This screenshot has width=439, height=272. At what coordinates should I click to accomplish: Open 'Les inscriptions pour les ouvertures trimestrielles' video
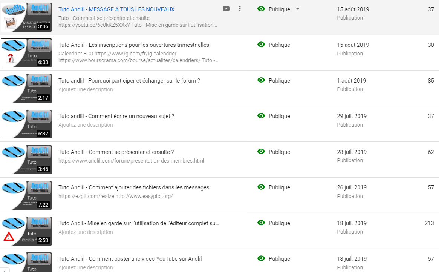pos(134,45)
